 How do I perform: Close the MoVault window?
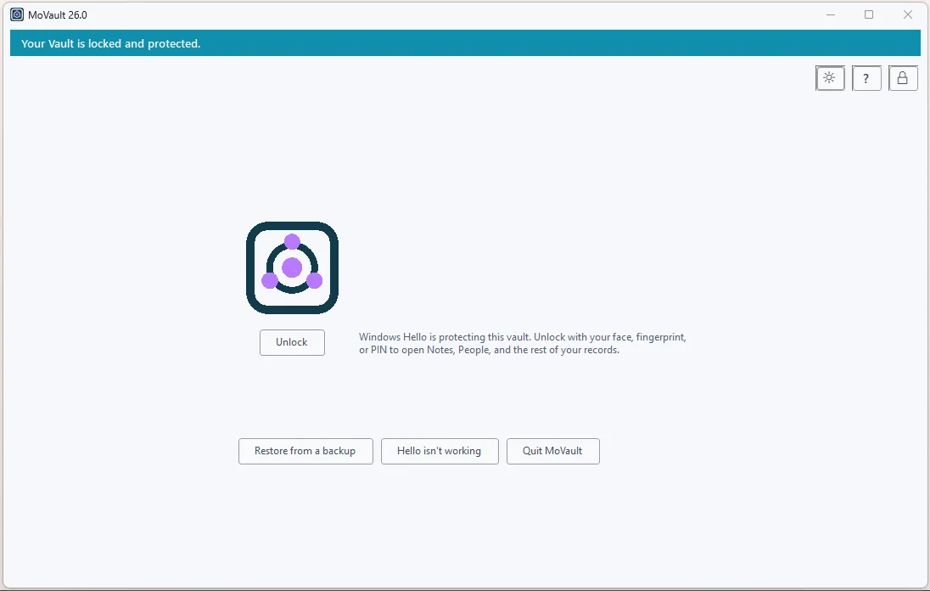[907, 14]
